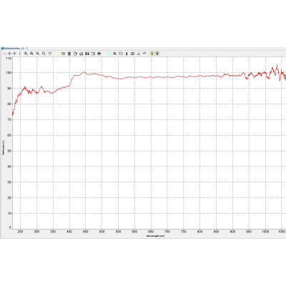Click the Wavelength (nm) axis title
Image resolution: width=286 pixels, height=286 pixels.
pos(155,236)
